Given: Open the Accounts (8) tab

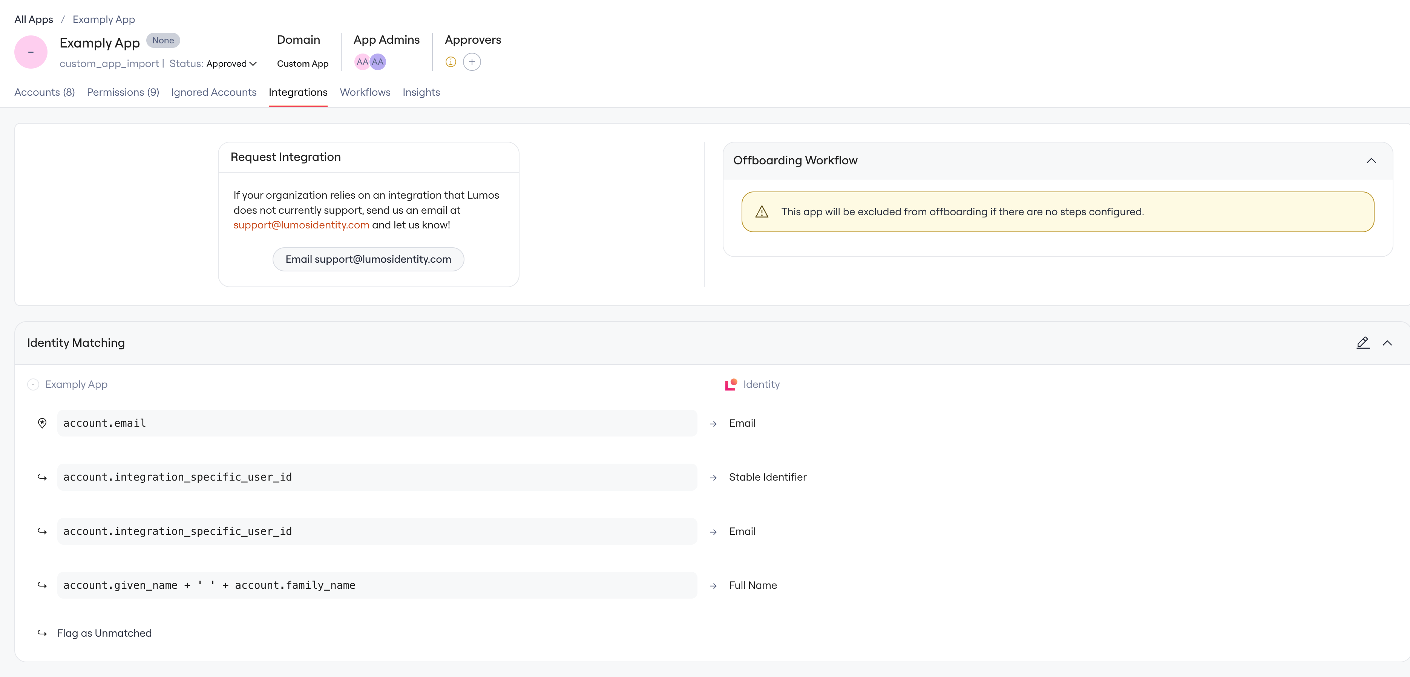Looking at the screenshot, I should 44,92.
